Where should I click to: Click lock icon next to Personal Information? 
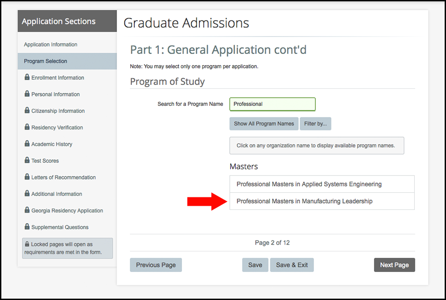27,94
